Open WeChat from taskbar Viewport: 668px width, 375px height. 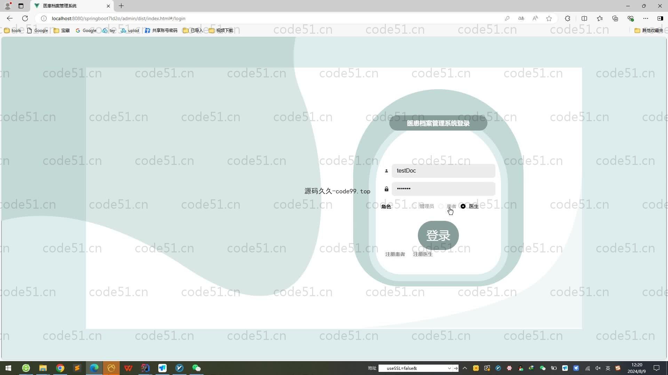tap(197, 368)
